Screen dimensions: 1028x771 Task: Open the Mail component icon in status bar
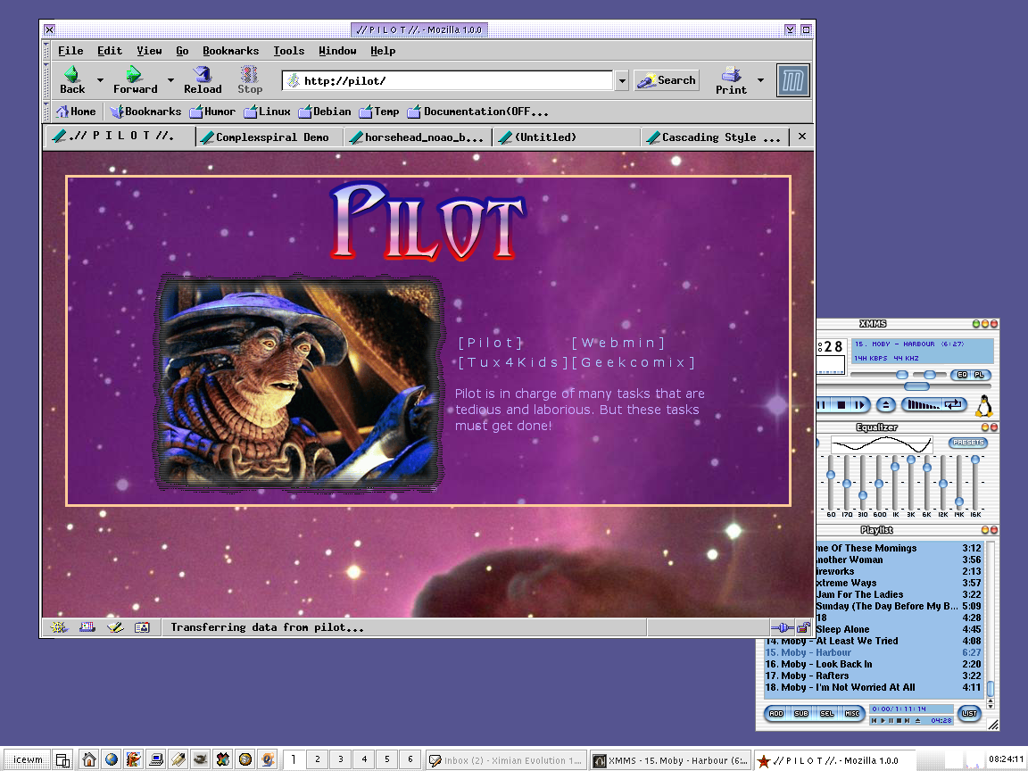tap(87, 627)
